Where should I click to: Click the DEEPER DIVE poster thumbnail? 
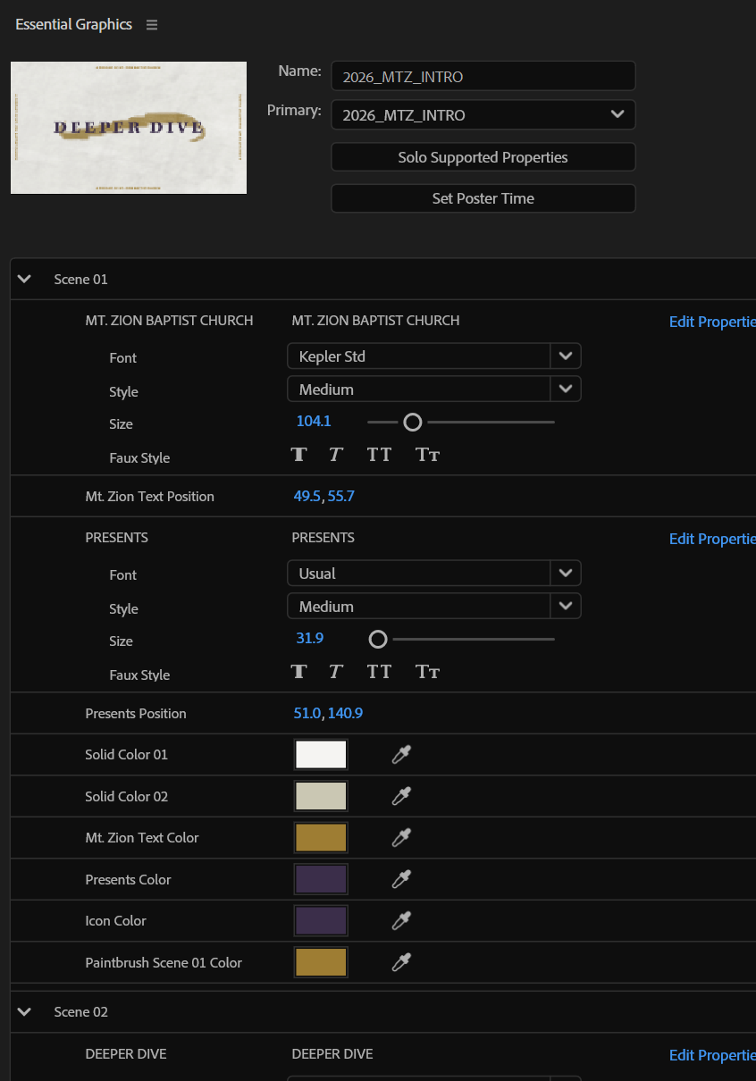click(x=129, y=128)
